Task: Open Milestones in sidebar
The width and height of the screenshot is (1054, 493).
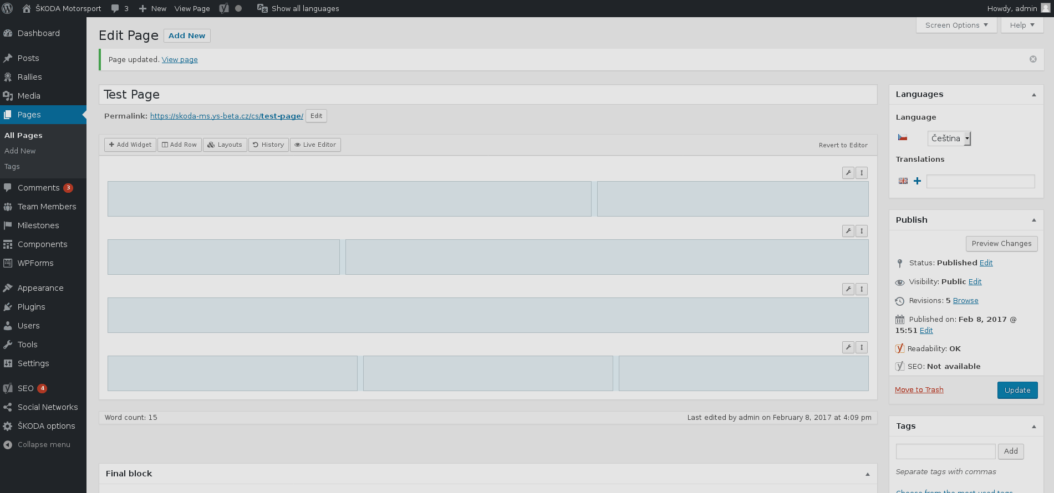Action: pos(43,225)
